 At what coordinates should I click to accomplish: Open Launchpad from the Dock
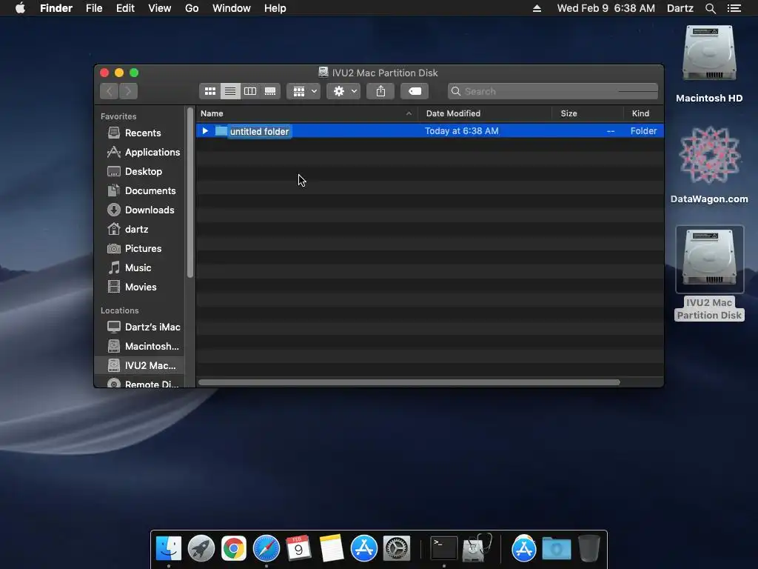coord(201,548)
